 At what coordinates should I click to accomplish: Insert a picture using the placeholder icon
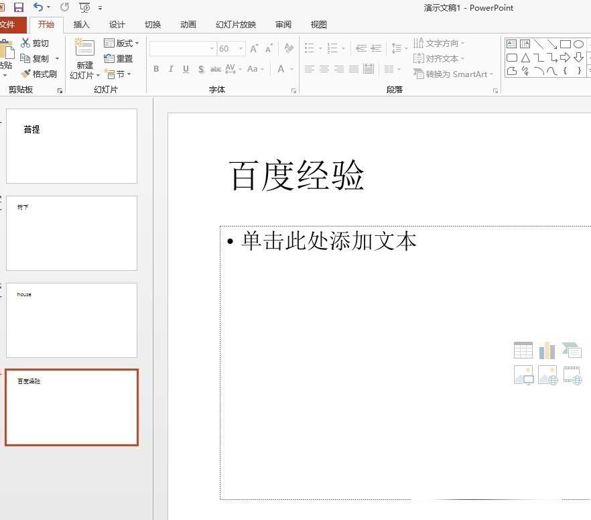coord(523,375)
